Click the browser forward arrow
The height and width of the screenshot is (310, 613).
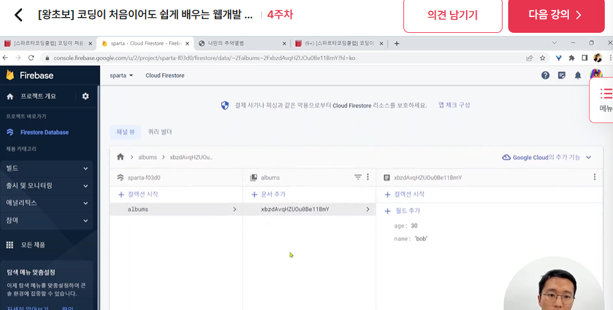pos(18,58)
